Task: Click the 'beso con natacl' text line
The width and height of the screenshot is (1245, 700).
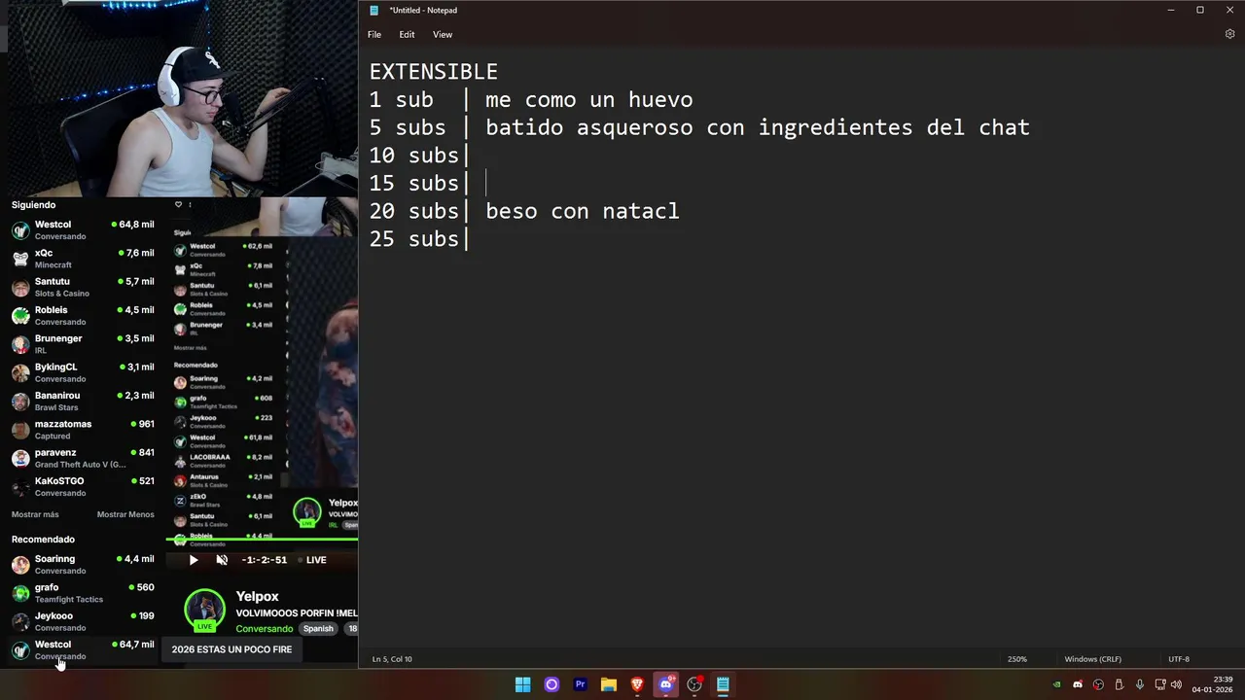Action: [x=582, y=211]
